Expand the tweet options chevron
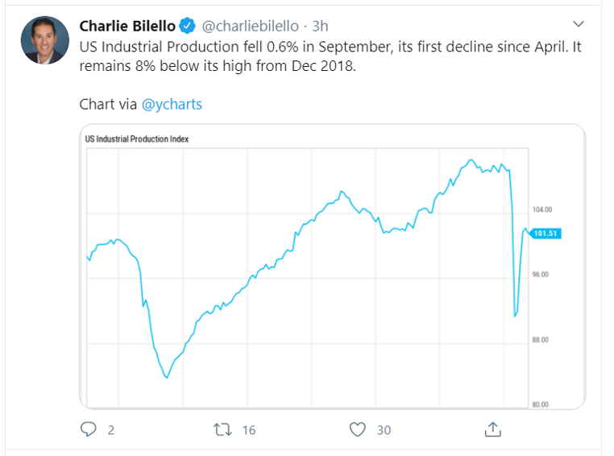Image resolution: width=614 pixels, height=456 pixels. pos(578,23)
